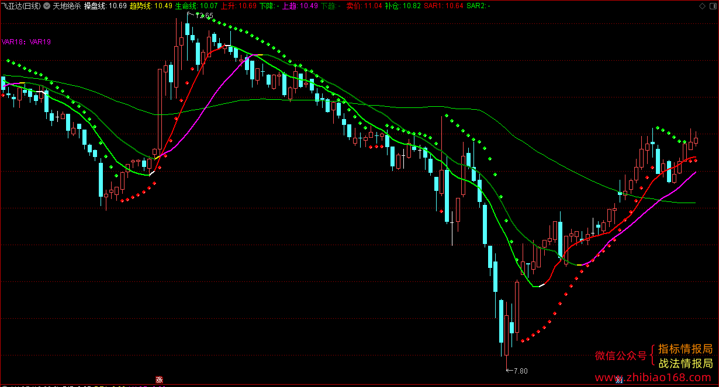Click the red 上升: 10.69 readout
This screenshot has width=719, height=387.
(x=238, y=6)
